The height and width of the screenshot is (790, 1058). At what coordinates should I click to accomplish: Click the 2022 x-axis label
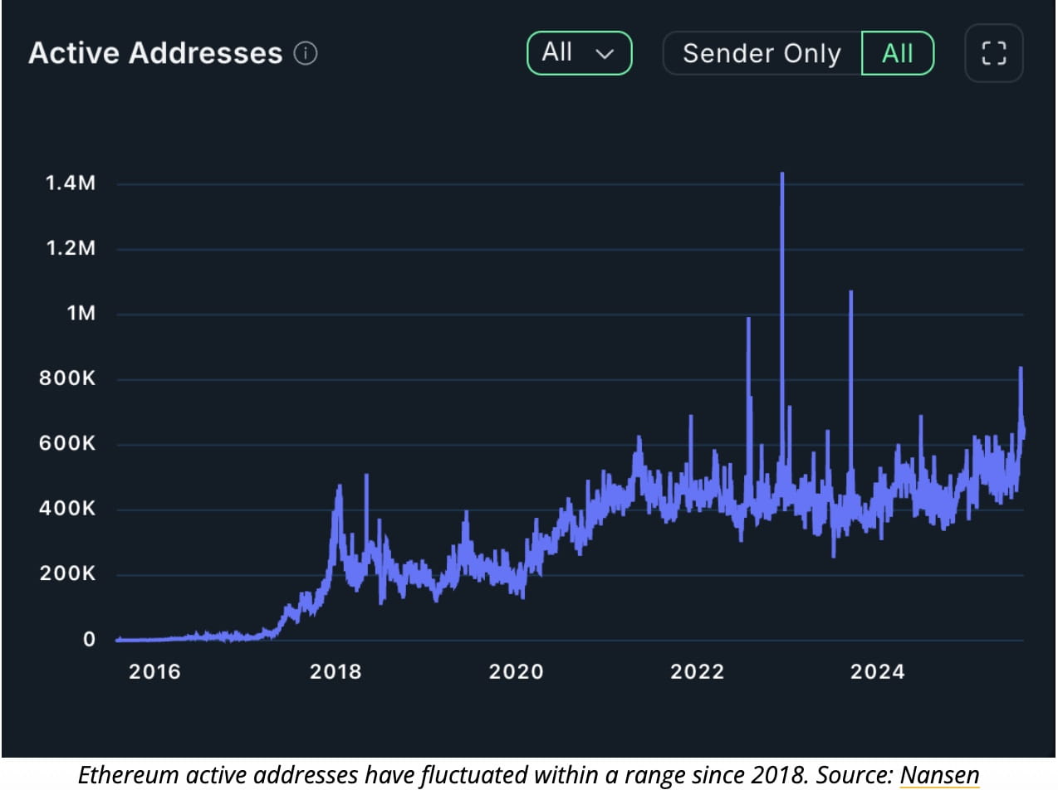[697, 671]
